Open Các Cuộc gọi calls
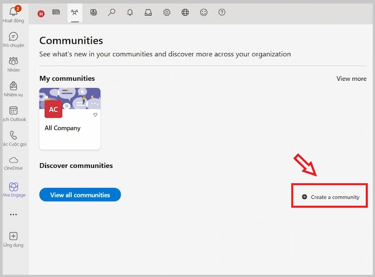Viewport: 375px width, 277px height. [x=13, y=138]
